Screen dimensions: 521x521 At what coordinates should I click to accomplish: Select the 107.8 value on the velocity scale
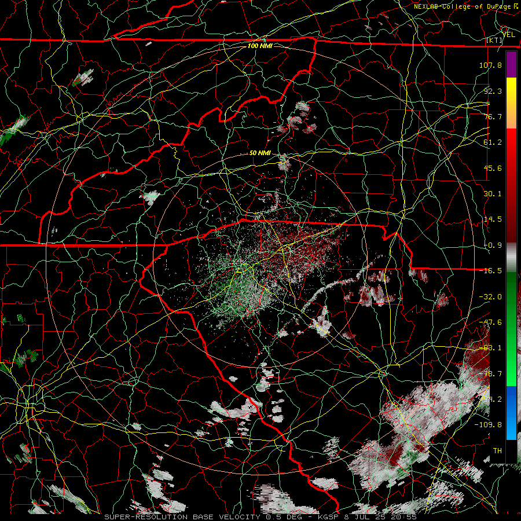pos(490,65)
